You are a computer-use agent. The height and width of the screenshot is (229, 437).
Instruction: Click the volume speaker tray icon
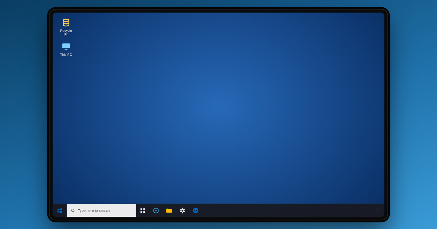pos(340,210)
